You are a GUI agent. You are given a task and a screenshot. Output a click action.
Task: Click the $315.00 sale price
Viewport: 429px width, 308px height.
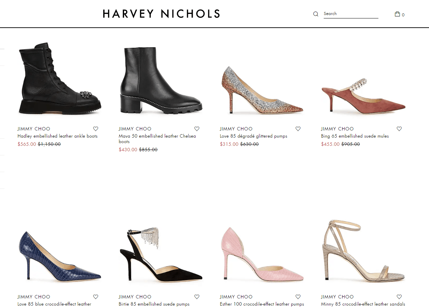[x=229, y=144]
